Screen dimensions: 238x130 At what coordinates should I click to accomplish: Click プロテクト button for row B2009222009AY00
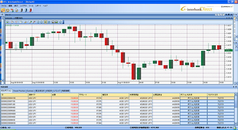[x=221, y=98]
